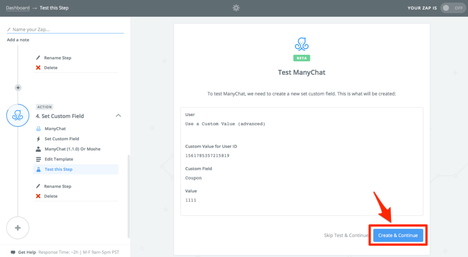This screenshot has width=468, height=257.
Task: Click person icon beside ManyChat account
Action: tap(38, 149)
